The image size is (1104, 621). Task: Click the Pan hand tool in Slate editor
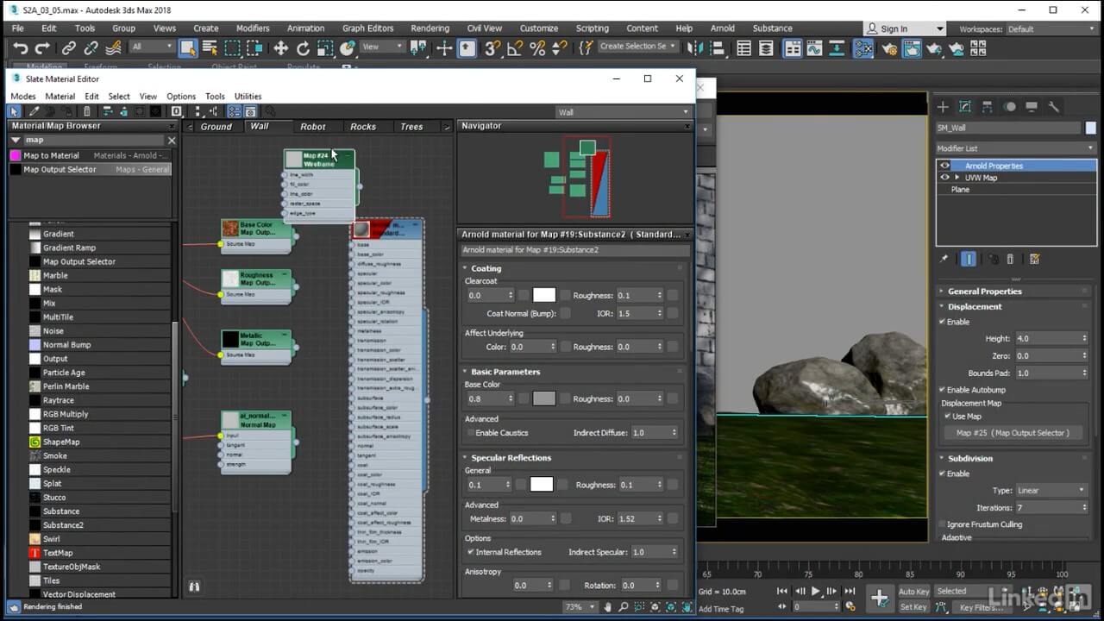pos(609,607)
